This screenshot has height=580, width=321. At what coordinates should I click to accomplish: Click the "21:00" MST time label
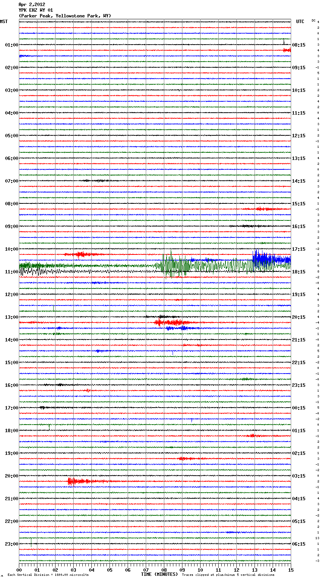[x=12, y=499]
